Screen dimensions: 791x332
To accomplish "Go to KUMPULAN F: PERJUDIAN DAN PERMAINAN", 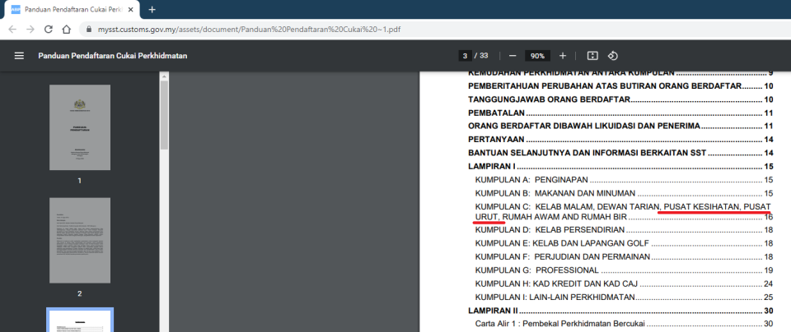I will click(624, 257).
